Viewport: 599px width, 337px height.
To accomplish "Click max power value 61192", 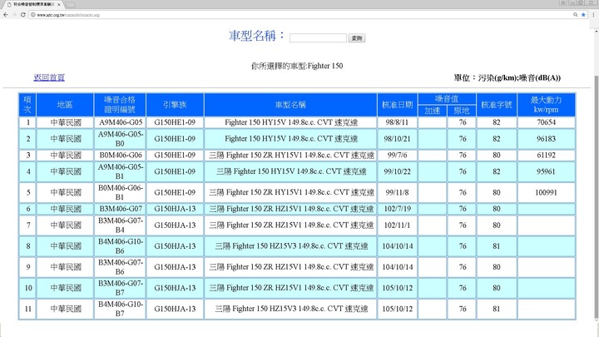I will [546, 155].
